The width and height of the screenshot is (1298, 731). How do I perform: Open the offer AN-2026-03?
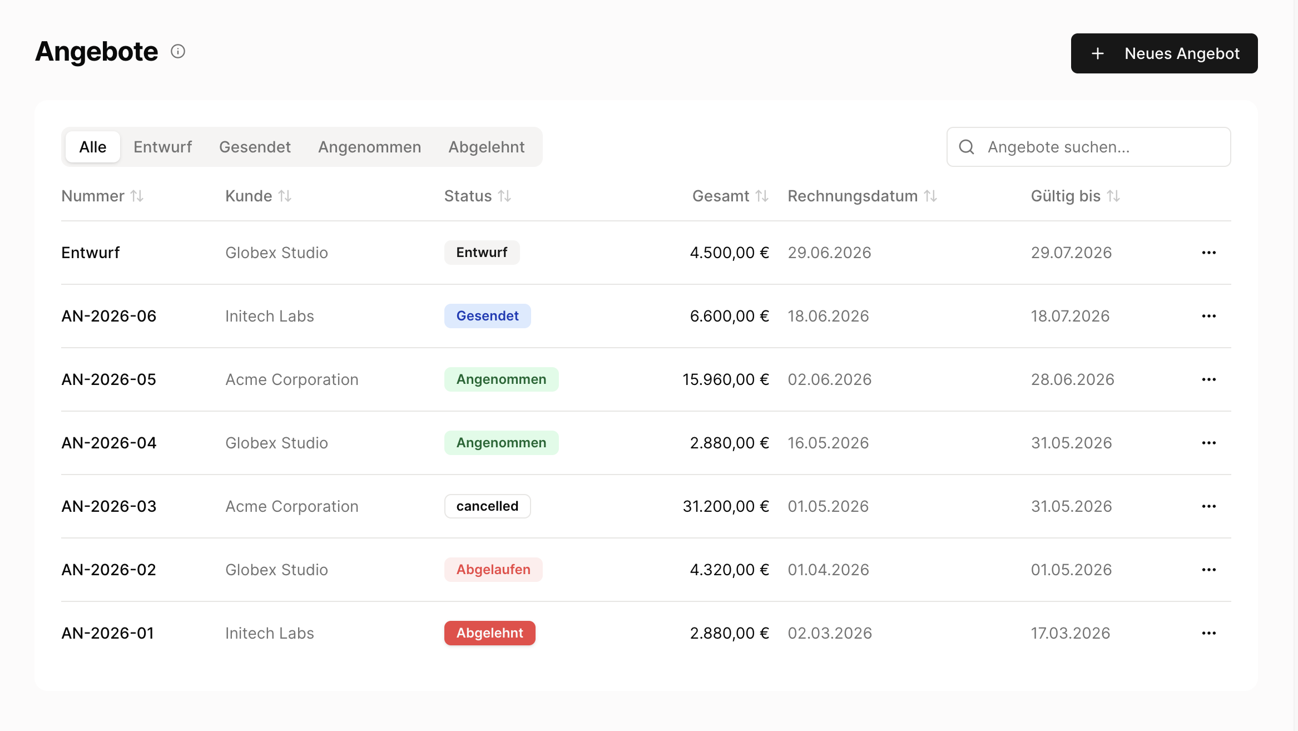109,506
